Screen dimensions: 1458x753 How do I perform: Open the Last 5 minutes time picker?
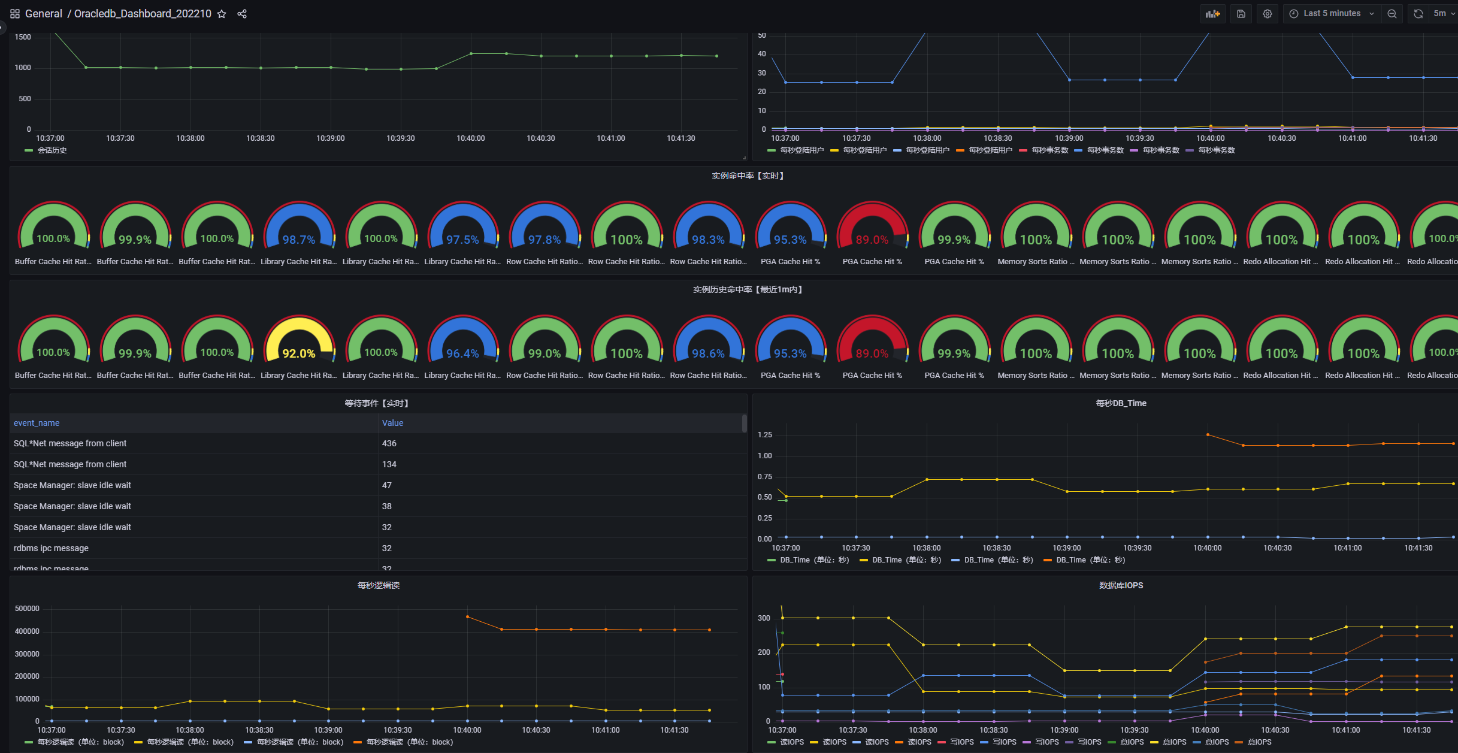click(1332, 14)
